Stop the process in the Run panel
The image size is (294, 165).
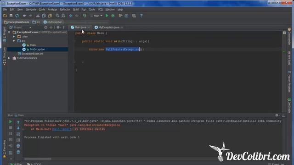click(11, 128)
